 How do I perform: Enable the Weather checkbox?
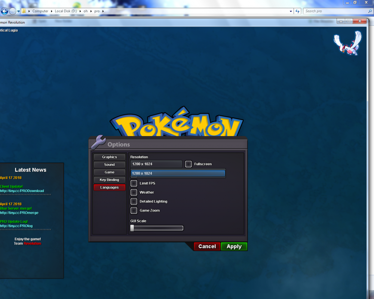click(134, 192)
